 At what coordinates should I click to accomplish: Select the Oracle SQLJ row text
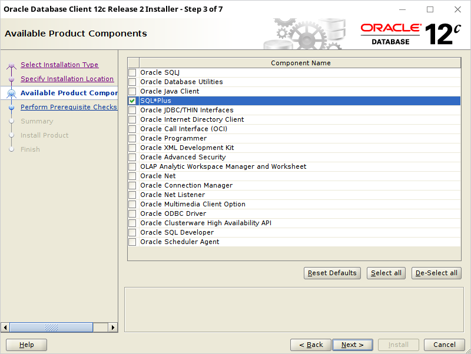(x=160, y=72)
